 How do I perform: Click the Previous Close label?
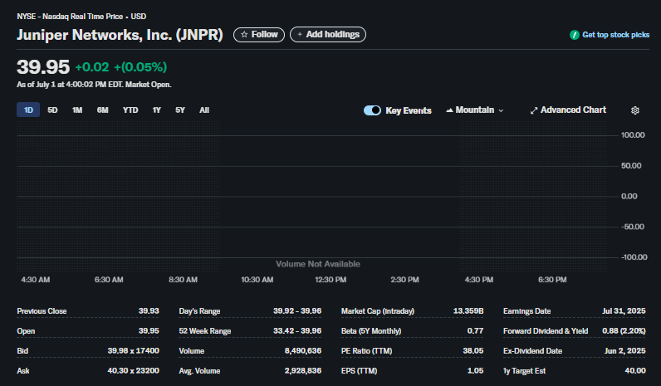[x=42, y=311]
